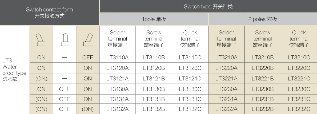Click the upright center toggle switch icon

tap(65, 40)
